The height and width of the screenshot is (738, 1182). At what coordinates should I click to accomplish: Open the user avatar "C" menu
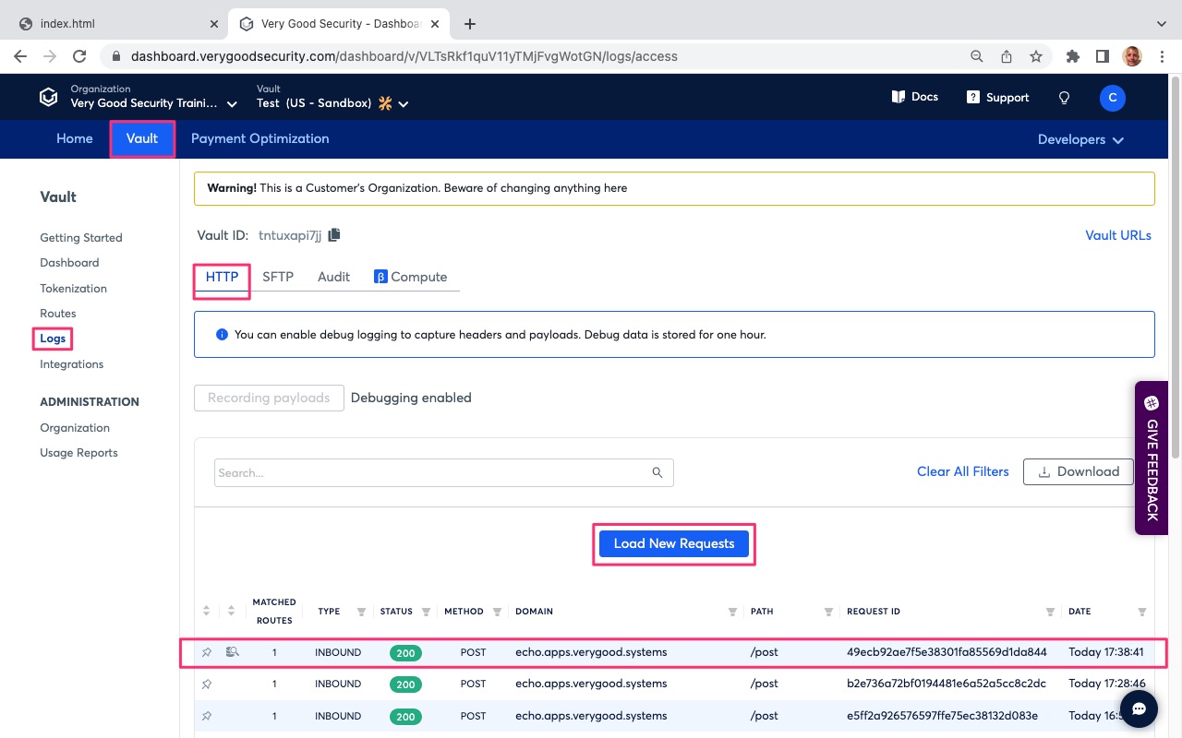click(x=1113, y=97)
